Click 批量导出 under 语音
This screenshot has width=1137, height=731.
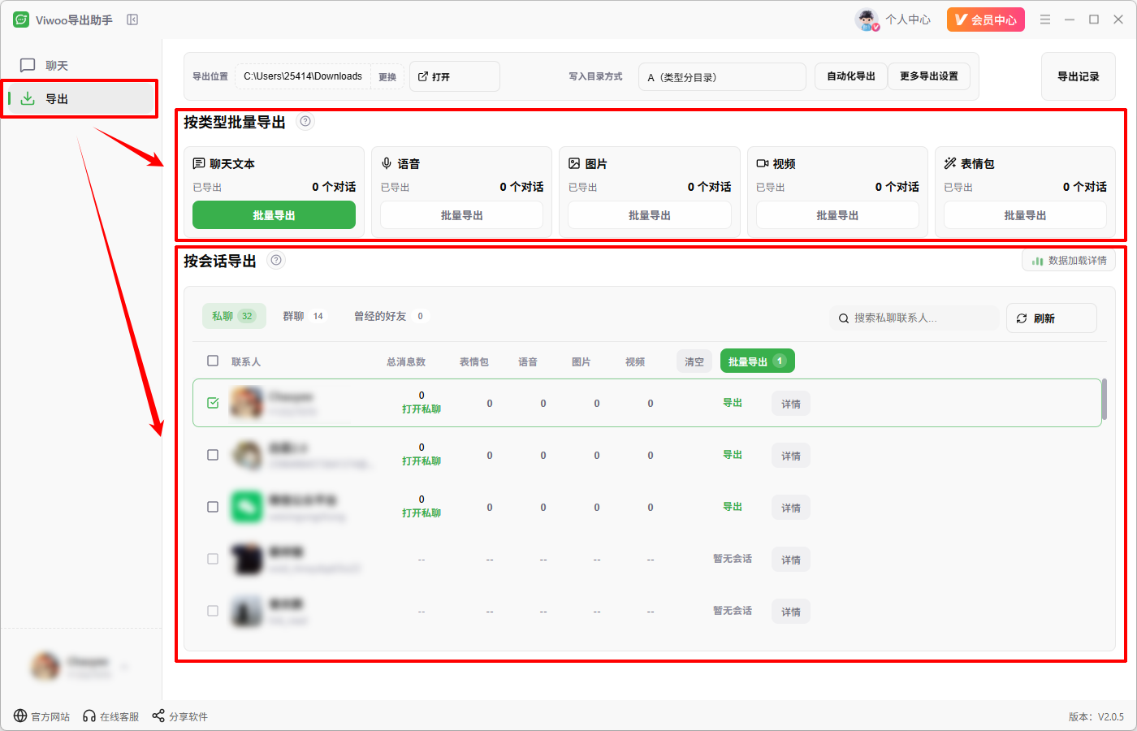461,215
